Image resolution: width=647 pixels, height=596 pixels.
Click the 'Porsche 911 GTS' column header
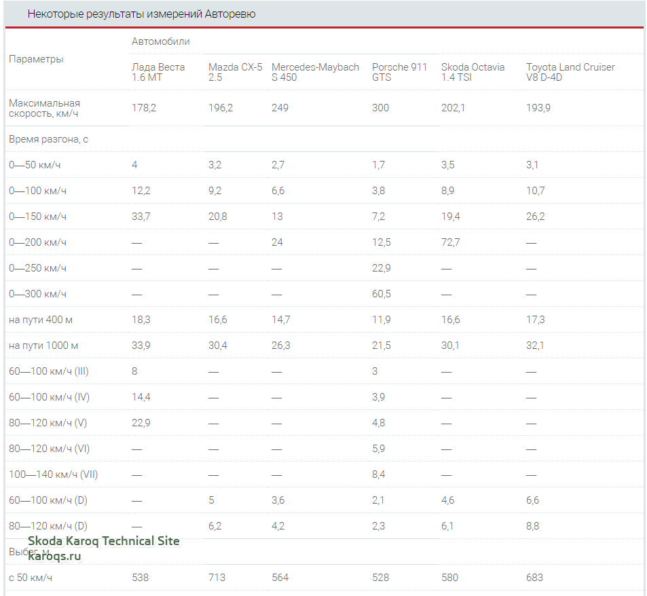coord(399,72)
